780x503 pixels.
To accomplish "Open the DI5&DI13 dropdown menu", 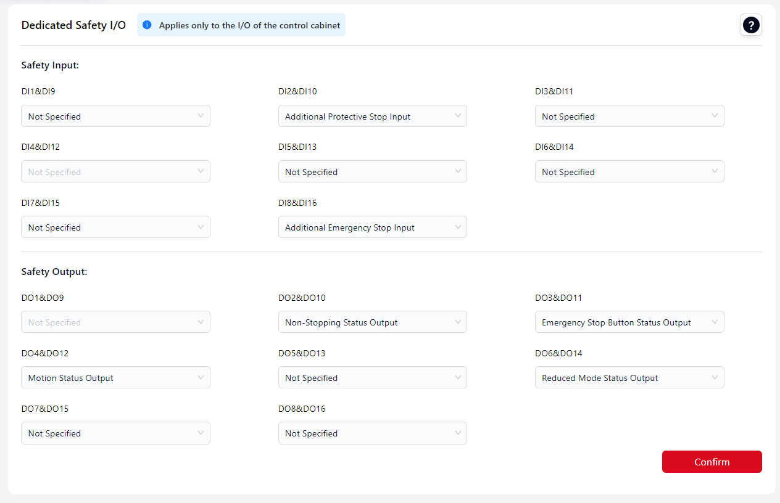I will (x=372, y=171).
